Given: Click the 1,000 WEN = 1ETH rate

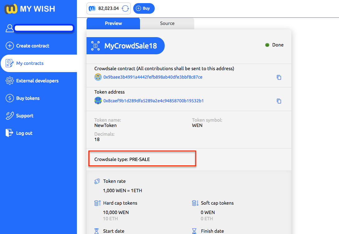Looking at the screenshot, I should [x=123, y=191].
